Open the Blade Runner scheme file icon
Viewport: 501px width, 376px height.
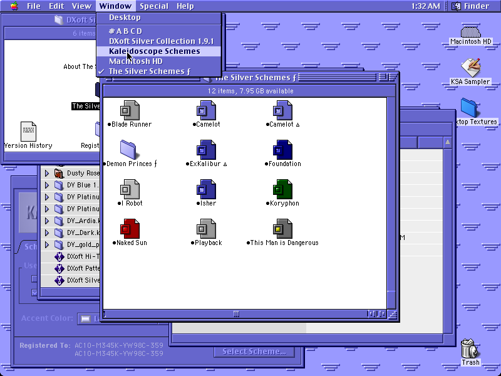[x=130, y=110]
